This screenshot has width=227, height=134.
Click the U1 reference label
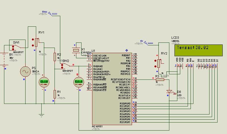point(93,51)
